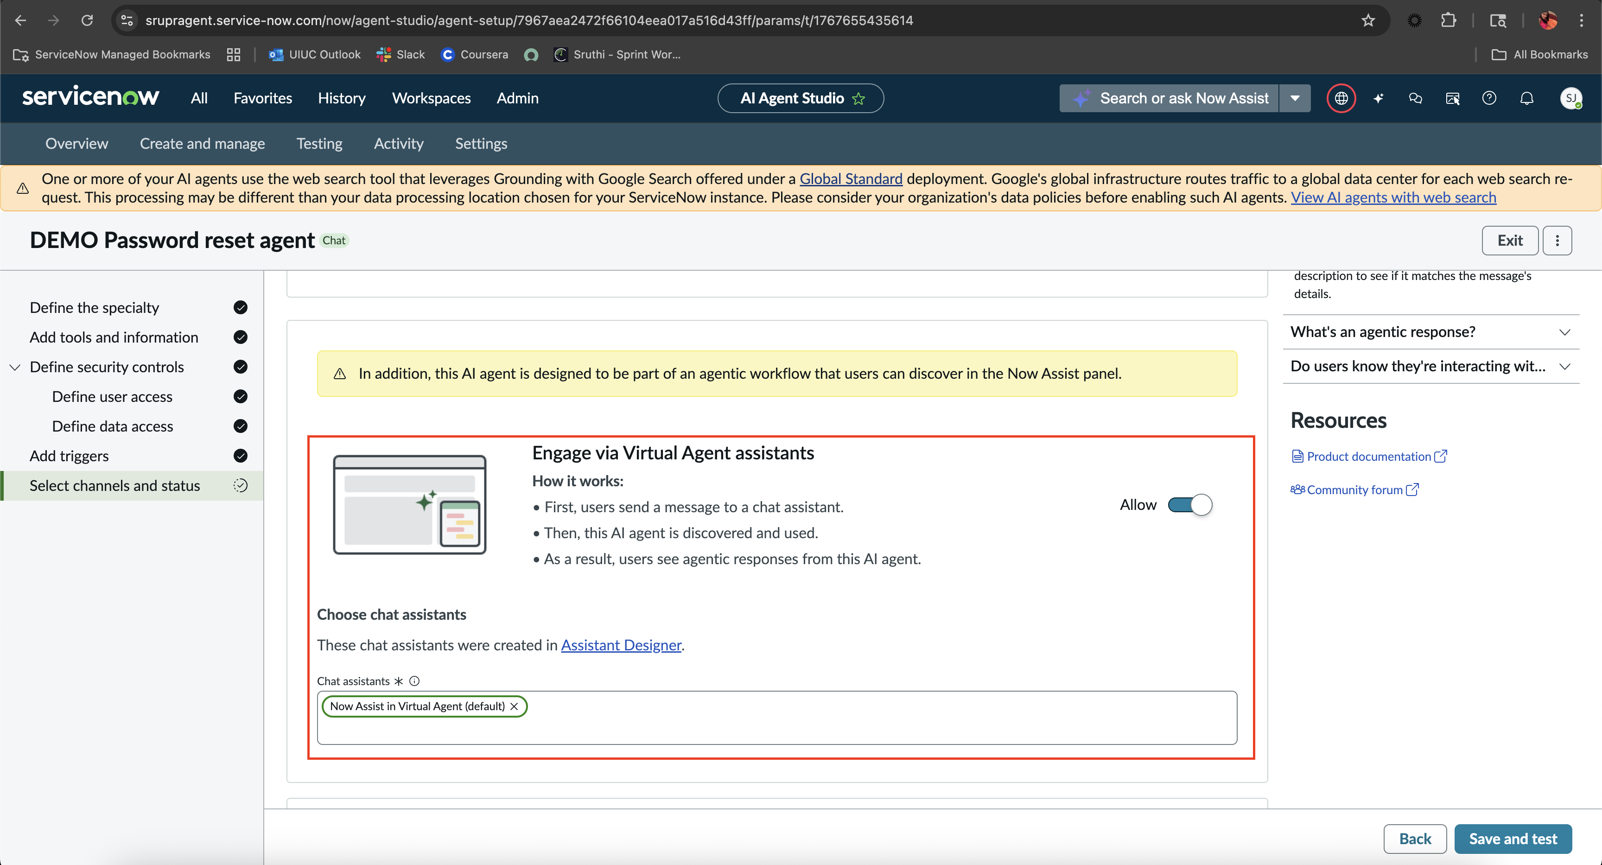Remove Now Assist in Virtual Agent chip
Viewport: 1602px width, 865px height.
[515, 706]
